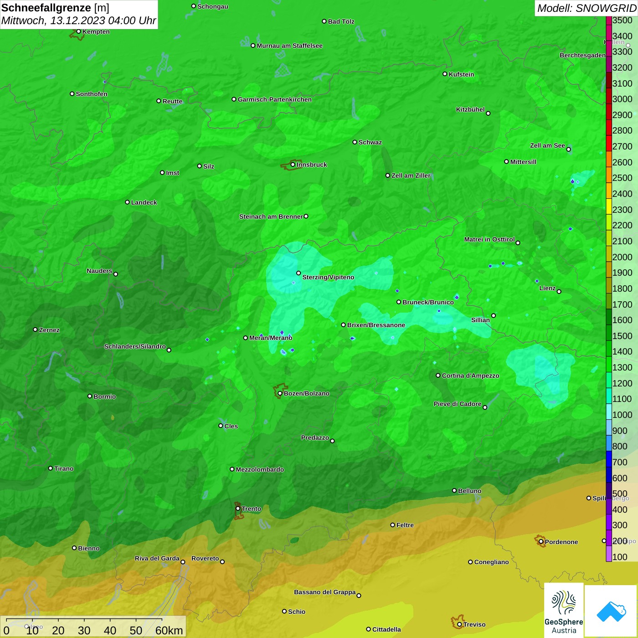Screen dimensions: 638x638
Task: Click the Treviso city marker dot
Action: 459,624
